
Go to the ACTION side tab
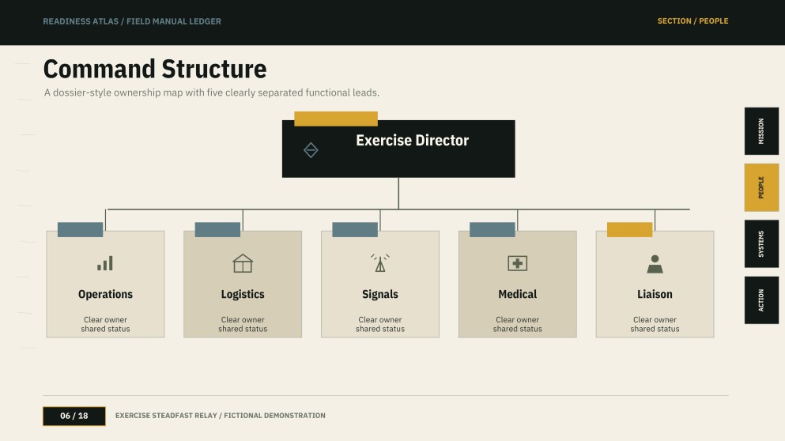761,300
